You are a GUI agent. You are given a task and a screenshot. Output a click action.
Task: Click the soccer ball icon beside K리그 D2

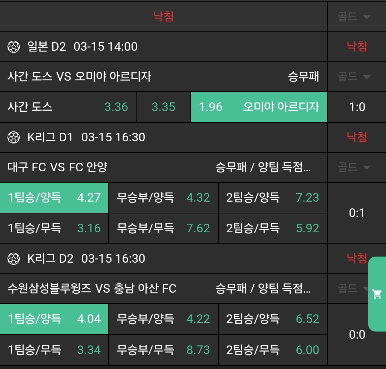14,259
